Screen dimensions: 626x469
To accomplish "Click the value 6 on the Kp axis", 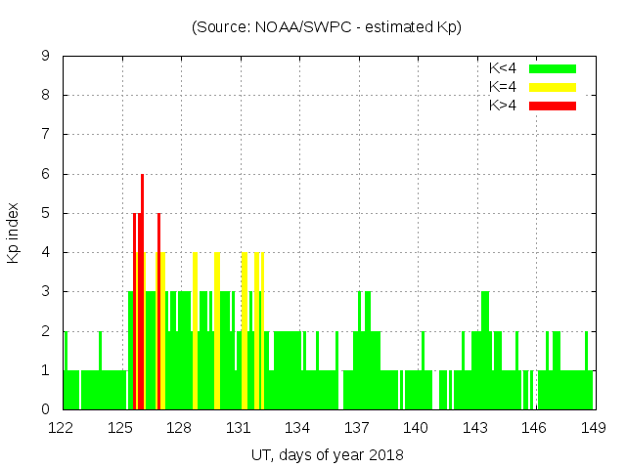I will pos(45,174).
